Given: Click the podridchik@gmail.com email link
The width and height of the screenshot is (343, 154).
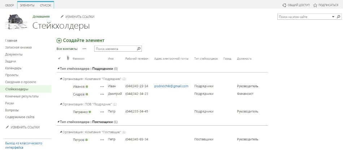Looking at the screenshot, I should pyautogui.click(x=171, y=86).
